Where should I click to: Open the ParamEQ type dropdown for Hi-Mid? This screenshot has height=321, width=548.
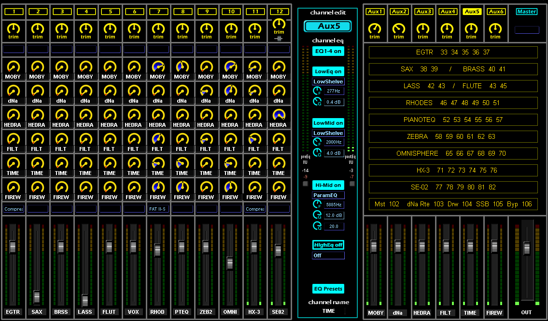(328, 195)
